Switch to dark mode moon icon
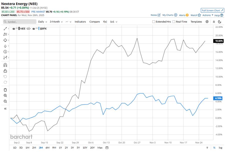This screenshot has width=226, height=152. tap(219, 22)
